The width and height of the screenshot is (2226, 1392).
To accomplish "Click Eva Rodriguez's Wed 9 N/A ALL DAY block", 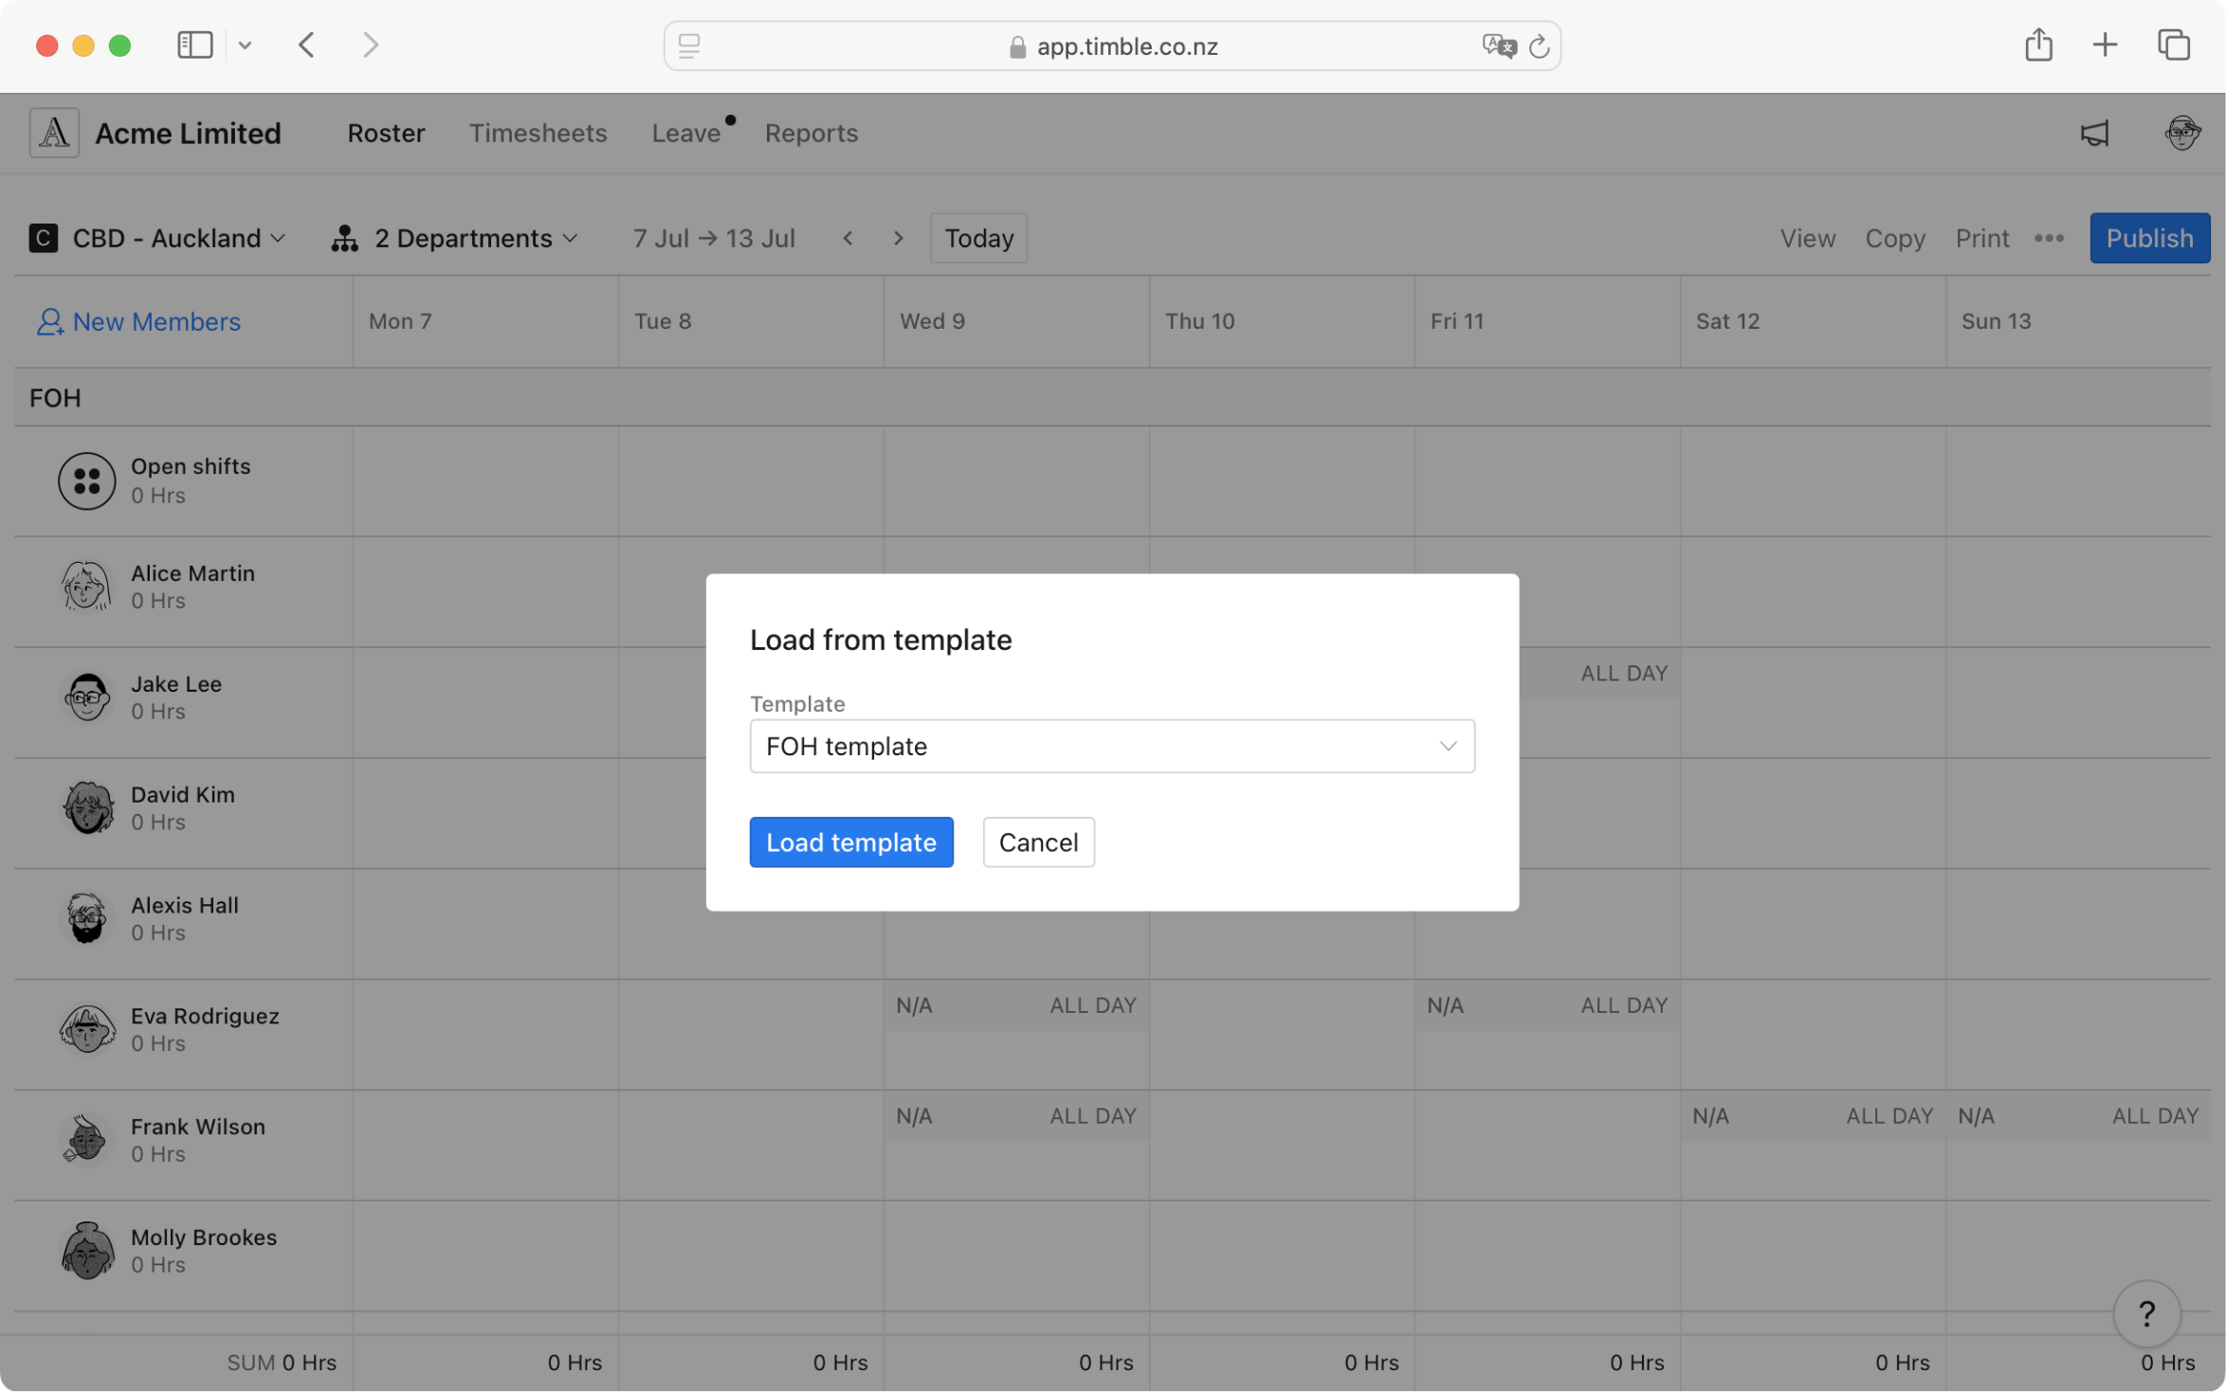I will coord(1015,1005).
